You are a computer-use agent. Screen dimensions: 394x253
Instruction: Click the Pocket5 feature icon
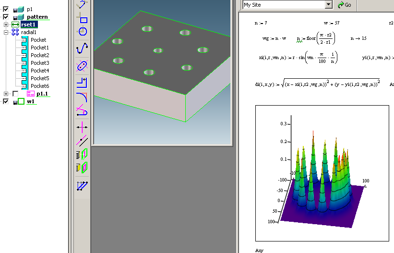point(24,78)
